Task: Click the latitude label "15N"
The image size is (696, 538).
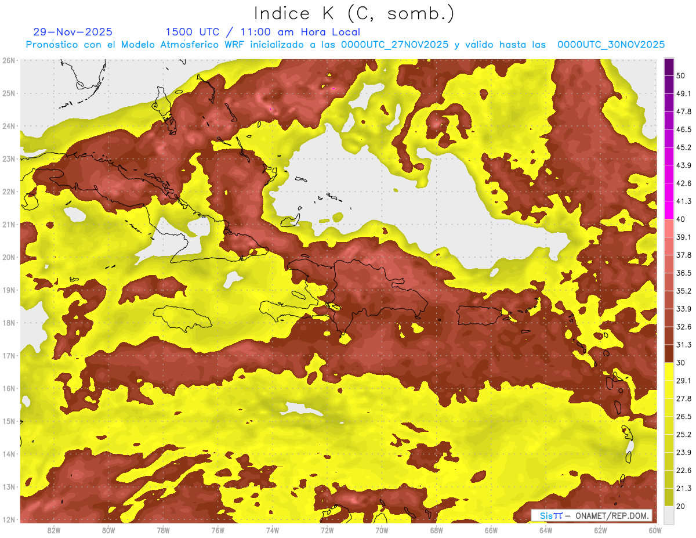Action: point(9,421)
